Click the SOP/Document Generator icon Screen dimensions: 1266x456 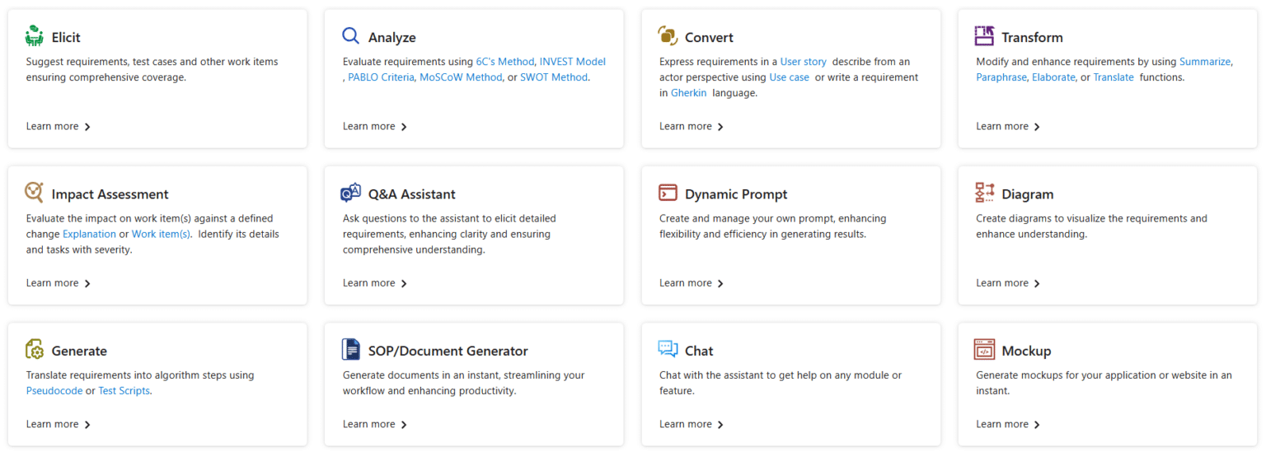click(x=351, y=350)
